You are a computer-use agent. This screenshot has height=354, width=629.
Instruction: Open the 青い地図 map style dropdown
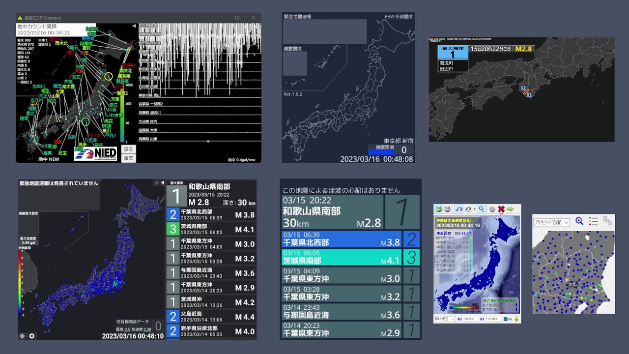445,319
